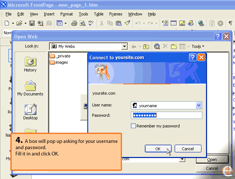Click Search the Web icon in Open Web

point(157,46)
